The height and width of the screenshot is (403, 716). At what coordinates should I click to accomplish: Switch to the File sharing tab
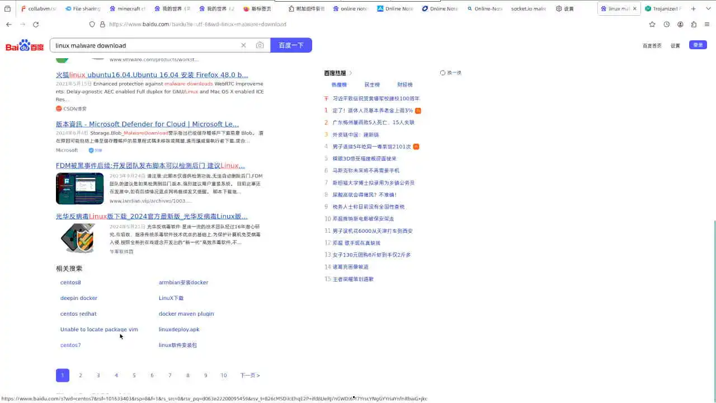pyautogui.click(x=82, y=9)
